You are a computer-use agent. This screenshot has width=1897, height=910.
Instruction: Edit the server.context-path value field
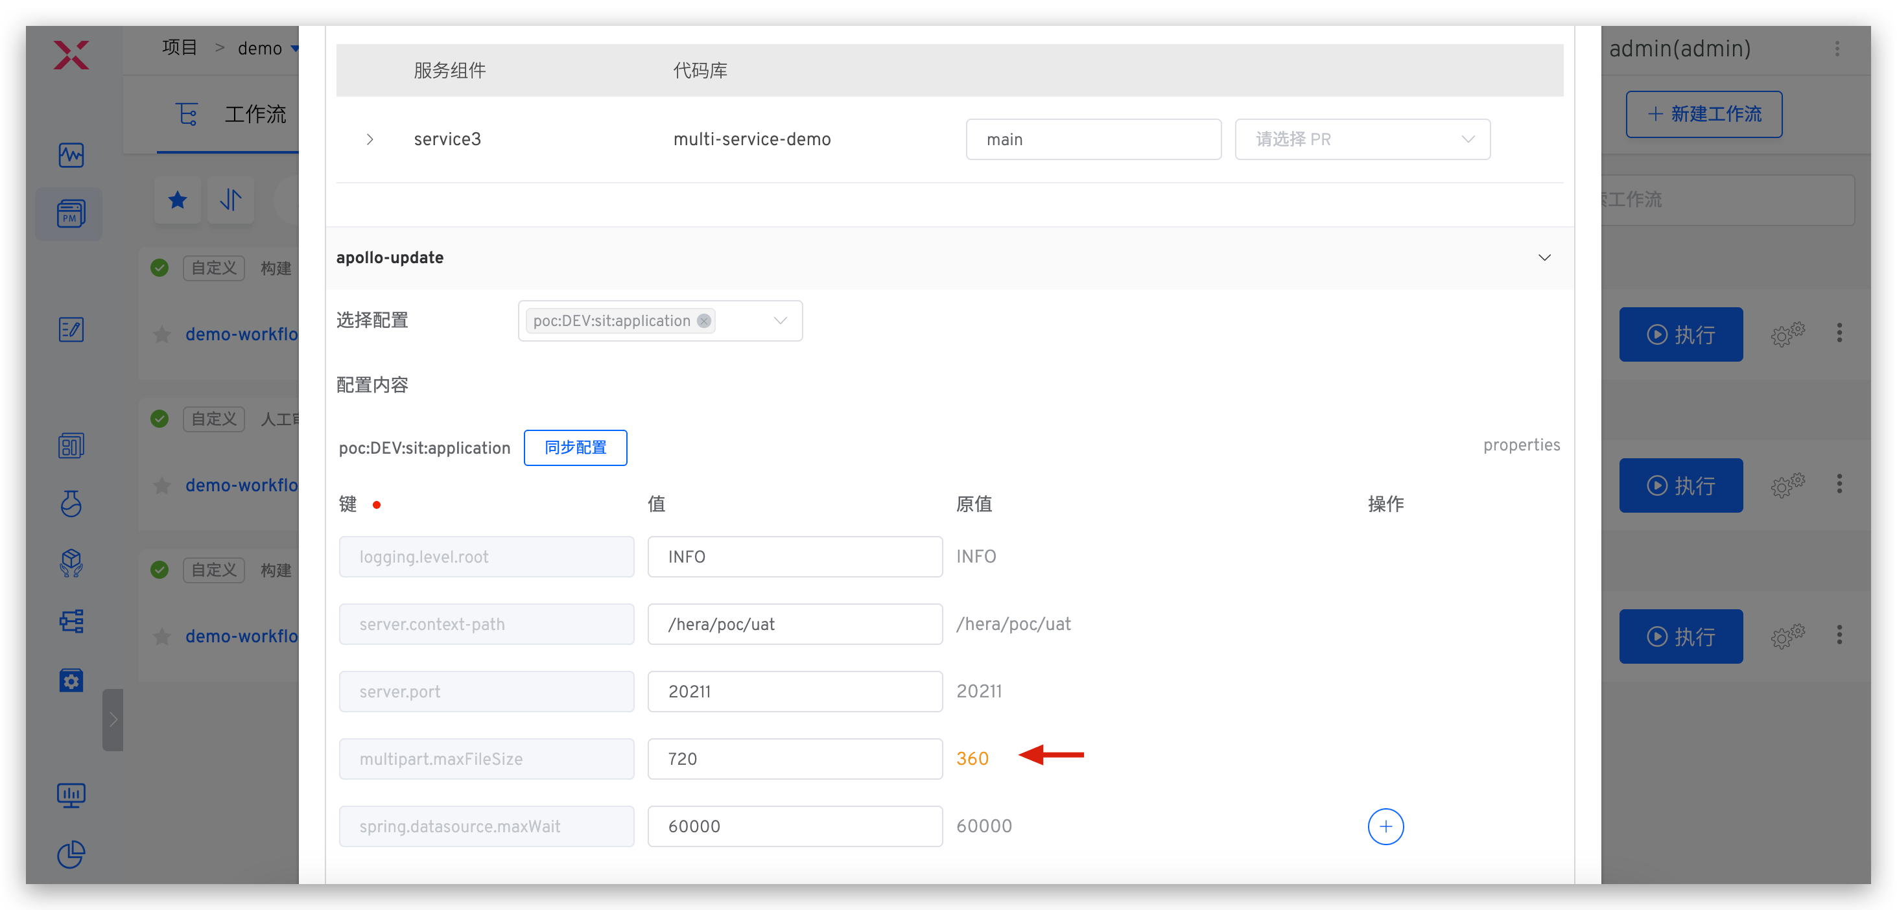(x=795, y=624)
